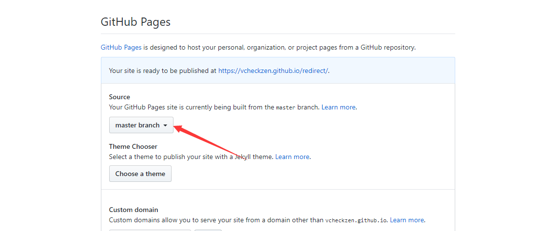Click the 'vcheckzen.github.io' code text
This screenshot has height=231, width=541.
[356, 220]
